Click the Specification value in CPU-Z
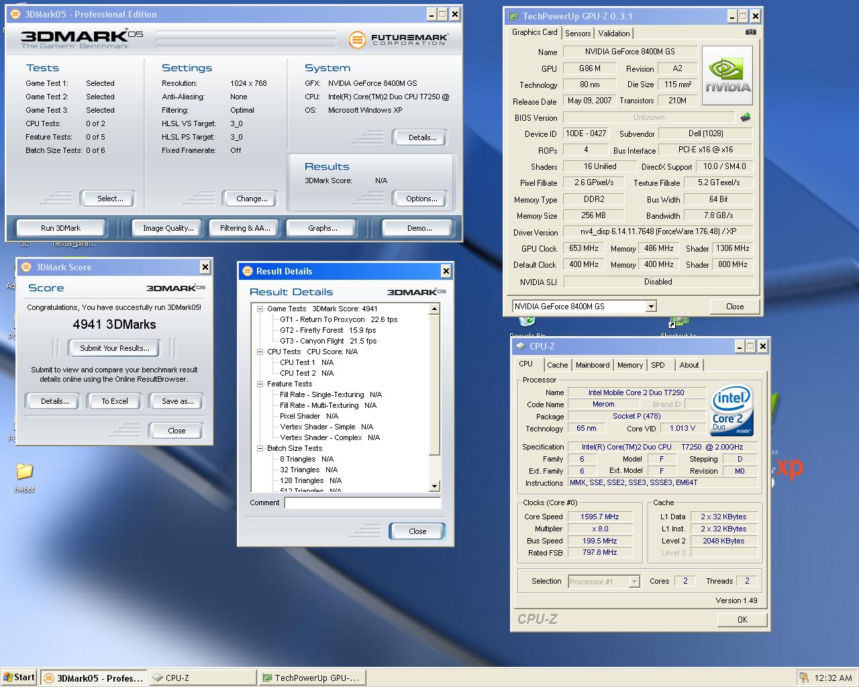 (x=663, y=447)
